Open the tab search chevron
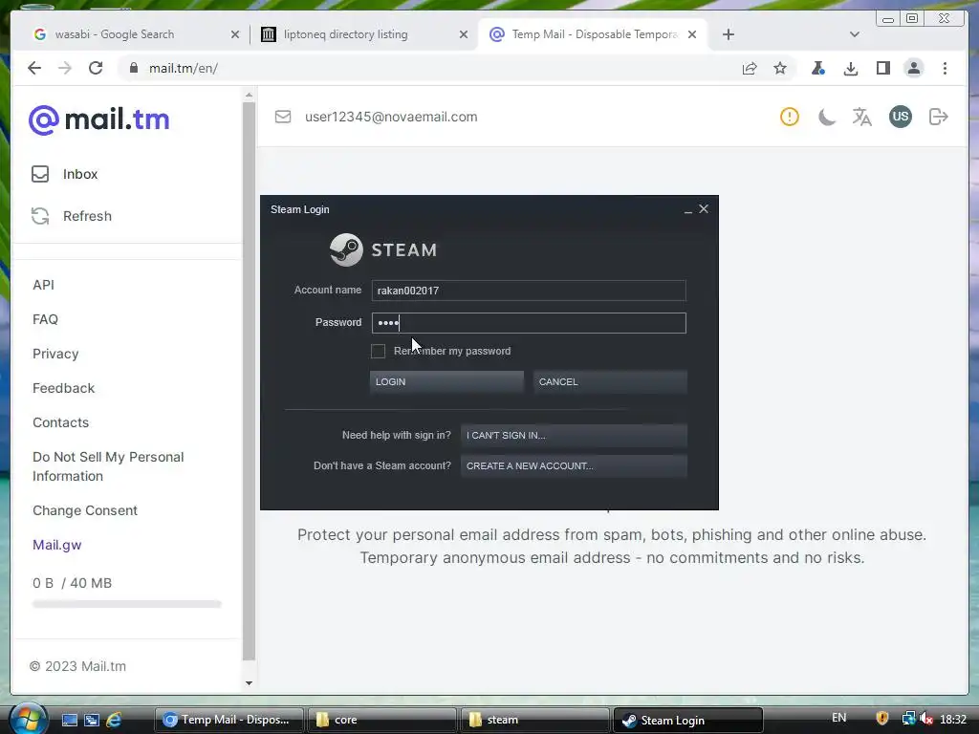The height and width of the screenshot is (734, 979). pos(854,34)
